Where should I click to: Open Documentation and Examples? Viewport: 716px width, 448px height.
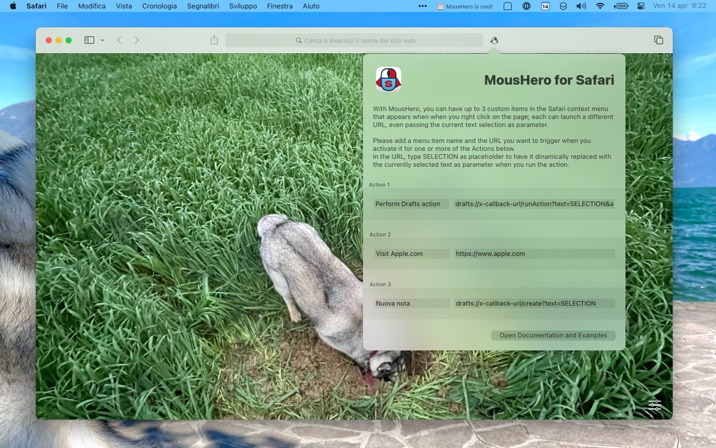[x=553, y=335]
